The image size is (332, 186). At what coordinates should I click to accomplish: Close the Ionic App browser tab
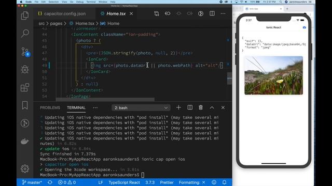pos(281,9)
